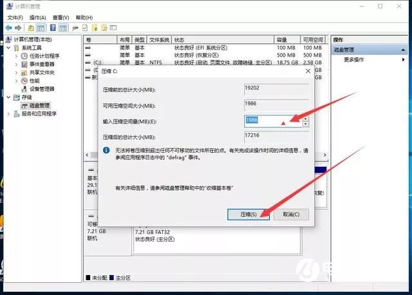Close the 压缩 C: dialog
Viewport: 412px width, 295px height.
click(x=308, y=71)
